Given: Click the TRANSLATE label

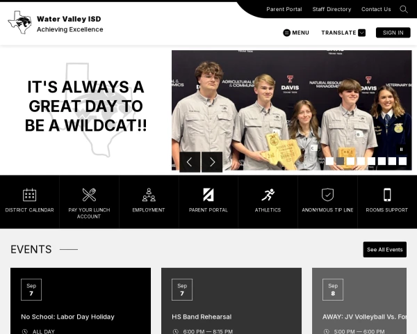Looking at the screenshot, I should point(338,33).
